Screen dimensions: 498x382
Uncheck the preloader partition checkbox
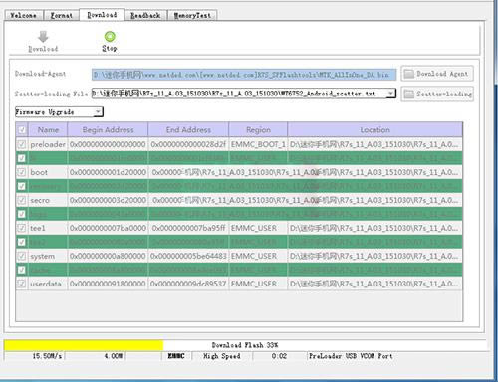pos(22,144)
